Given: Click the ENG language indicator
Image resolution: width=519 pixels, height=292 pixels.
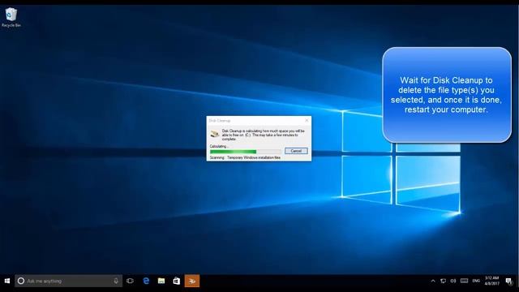Looking at the screenshot, I should click(476, 281).
